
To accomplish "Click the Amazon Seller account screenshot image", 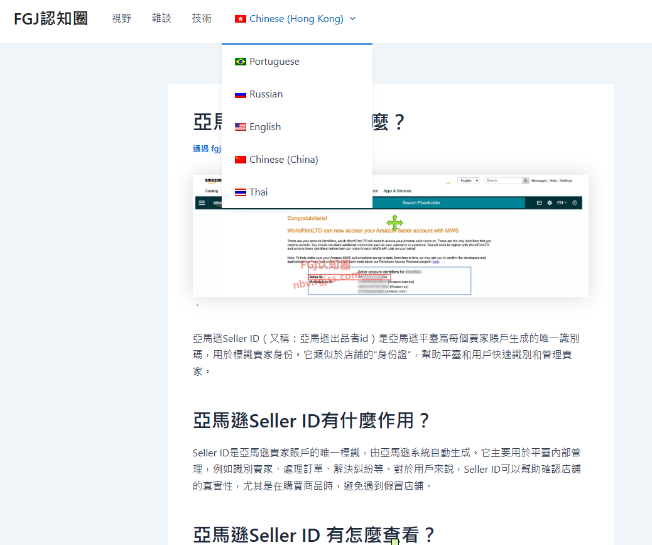I will tap(477, 251).
